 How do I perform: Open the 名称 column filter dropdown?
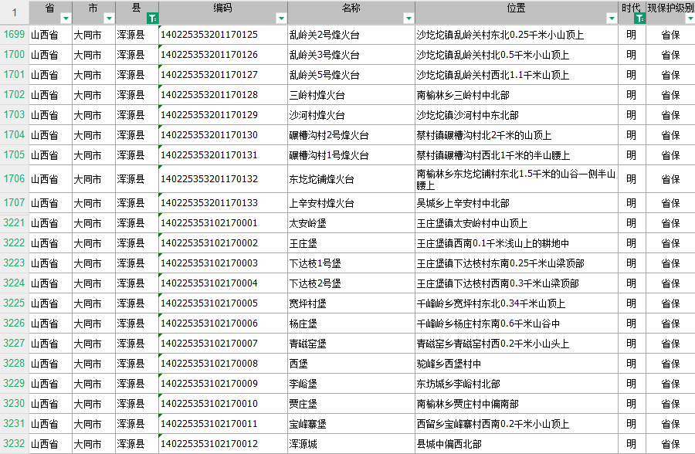pos(409,19)
